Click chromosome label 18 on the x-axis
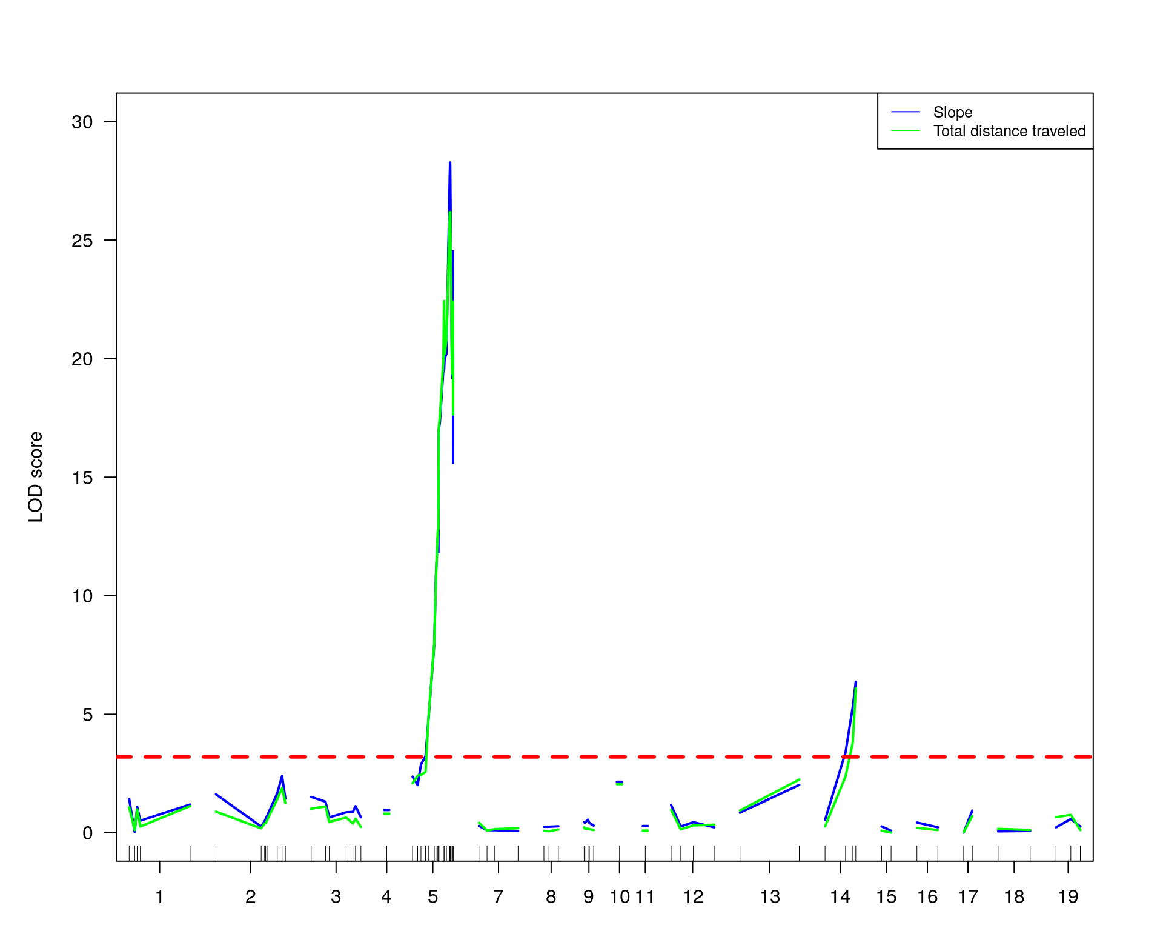This screenshot has height=931, width=1163. pos(1014,896)
